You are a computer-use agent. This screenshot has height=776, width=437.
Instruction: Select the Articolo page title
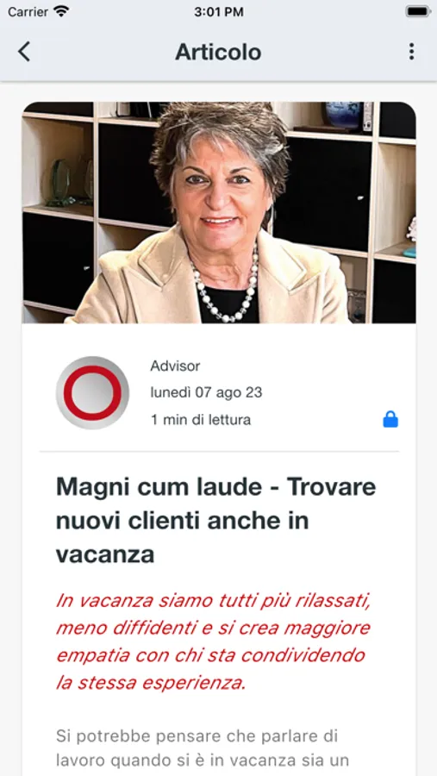218,52
